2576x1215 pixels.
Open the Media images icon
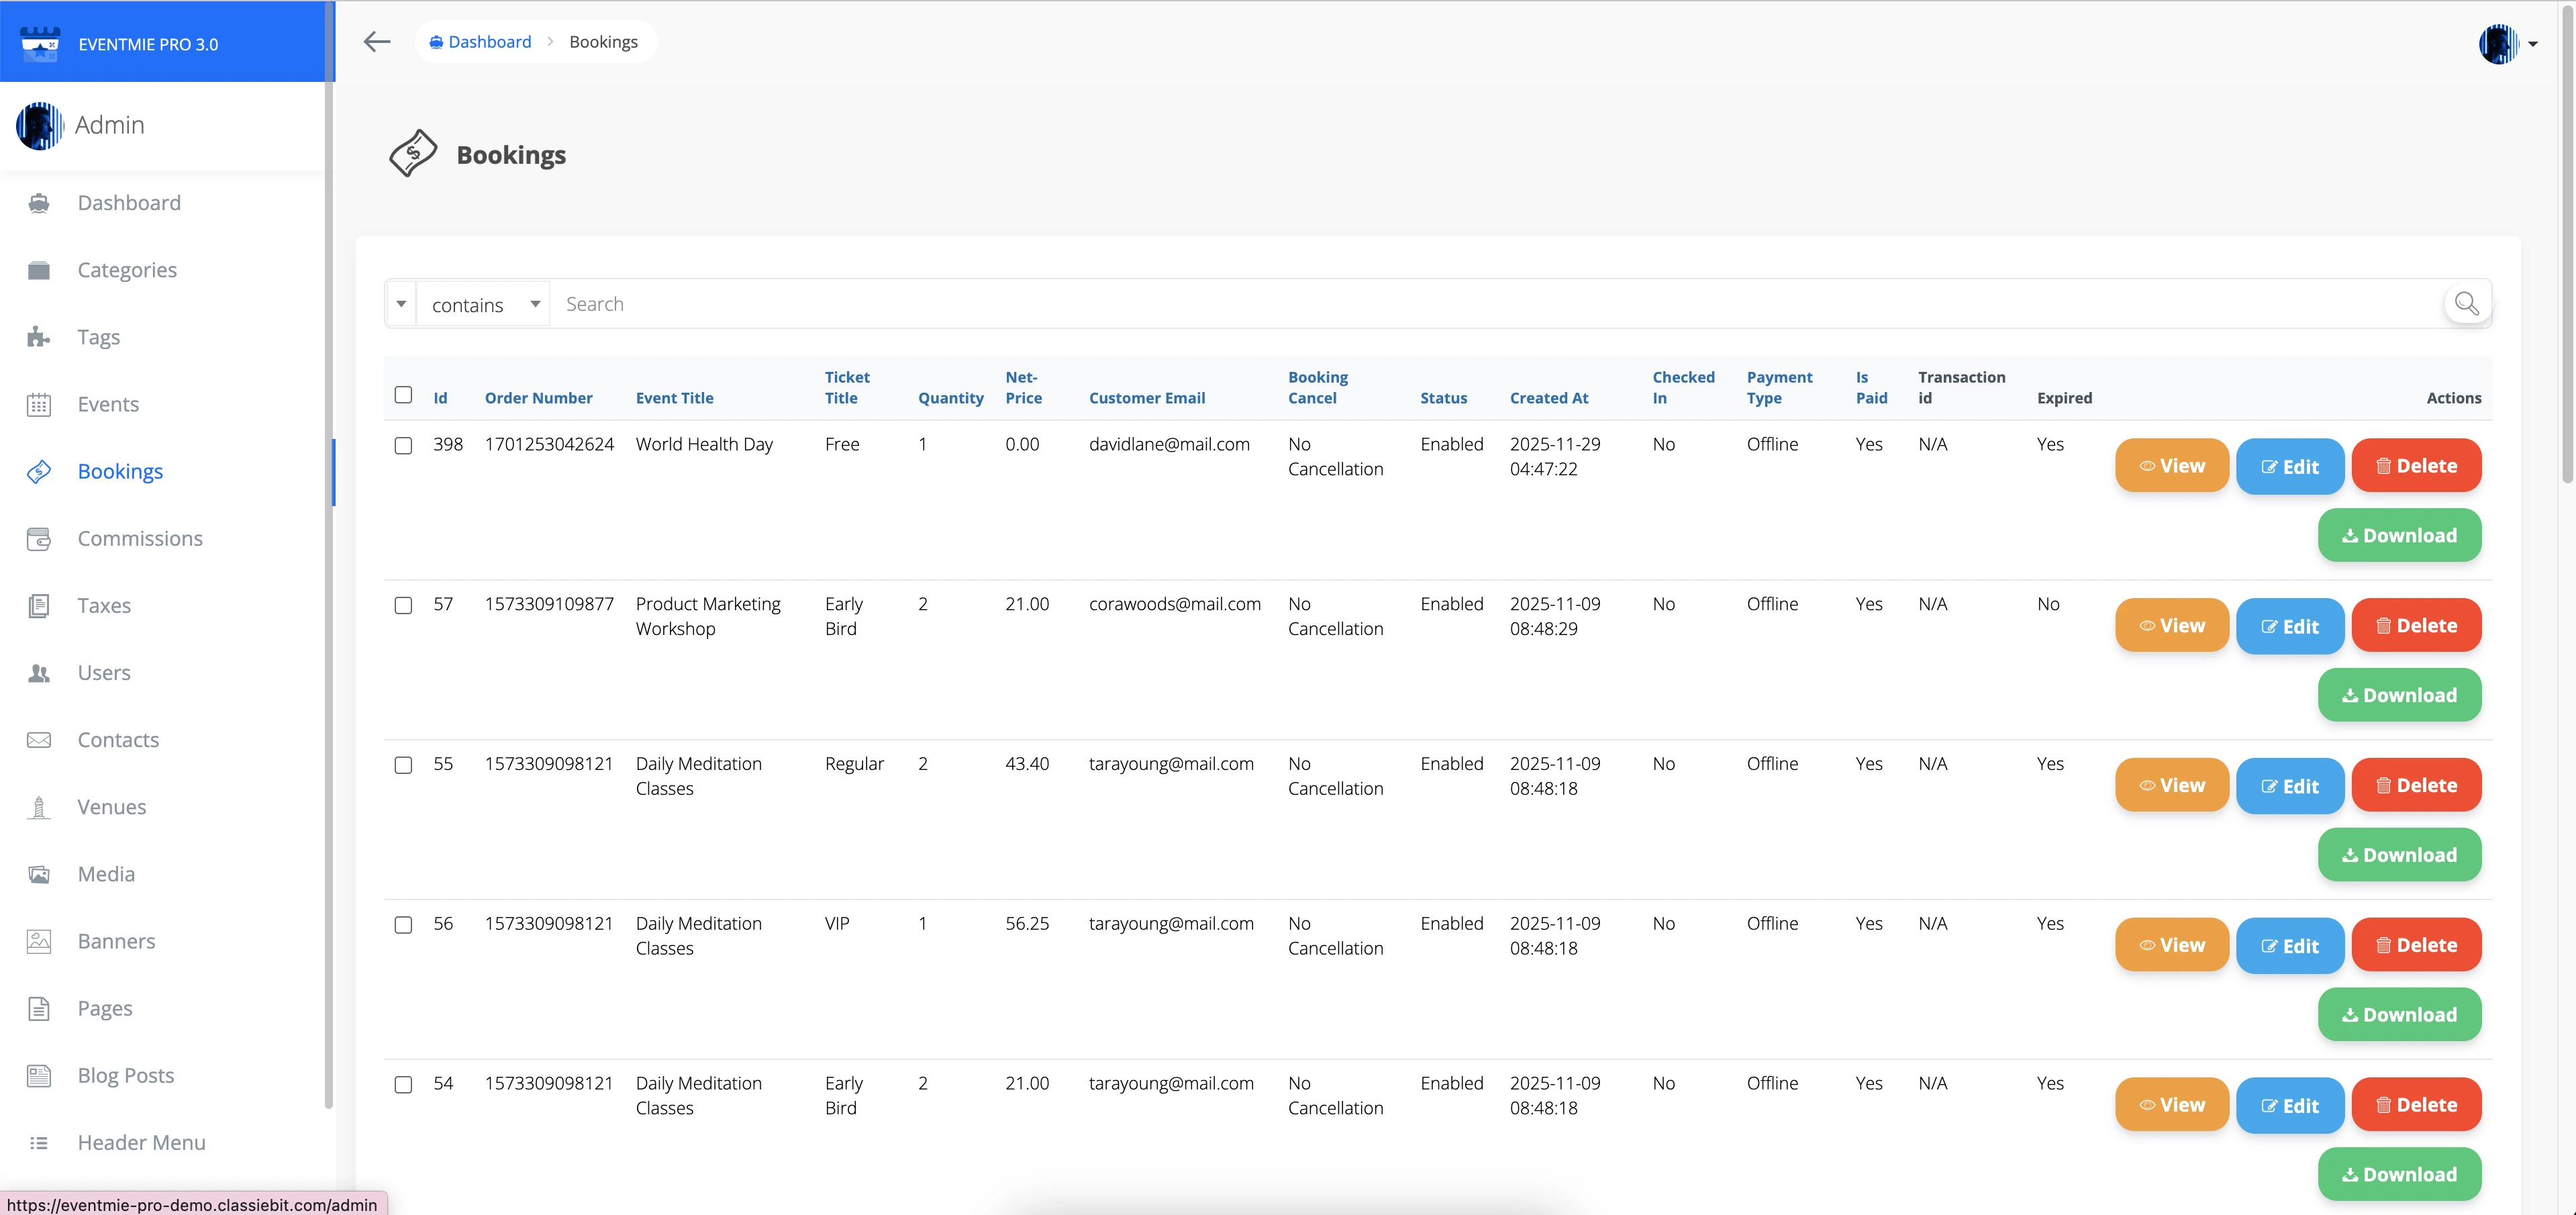39,874
